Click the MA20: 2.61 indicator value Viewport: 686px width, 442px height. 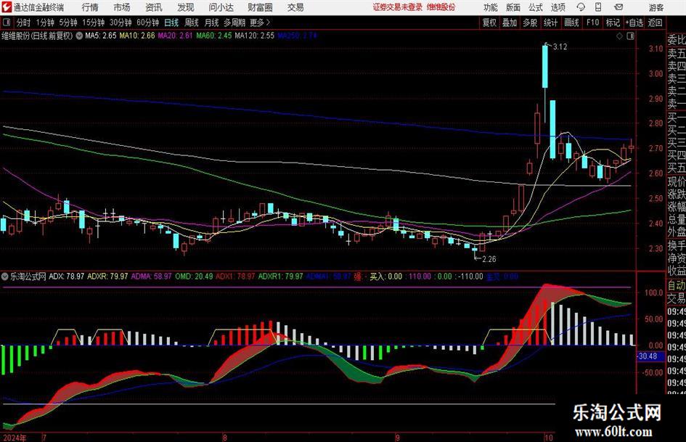(176, 36)
